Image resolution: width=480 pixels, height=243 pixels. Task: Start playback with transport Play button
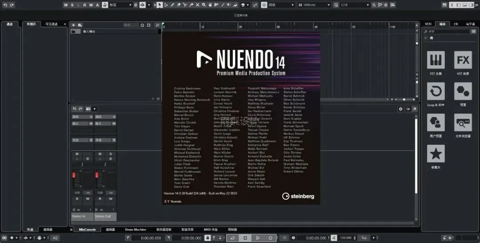pyautogui.click(x=258, y=238)
